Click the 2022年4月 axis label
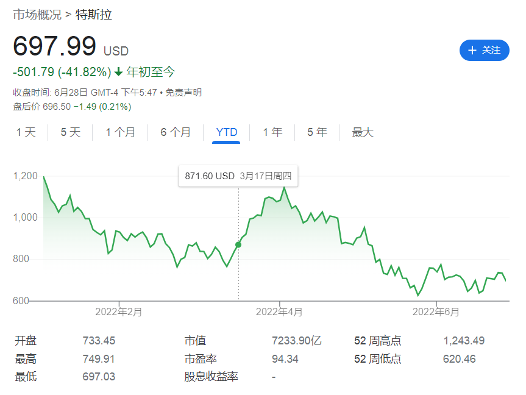Viewport: 526px width, 395px height. (x=279, y=312)
